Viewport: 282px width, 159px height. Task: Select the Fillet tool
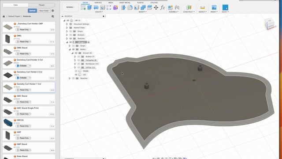(x=130, y=8)
